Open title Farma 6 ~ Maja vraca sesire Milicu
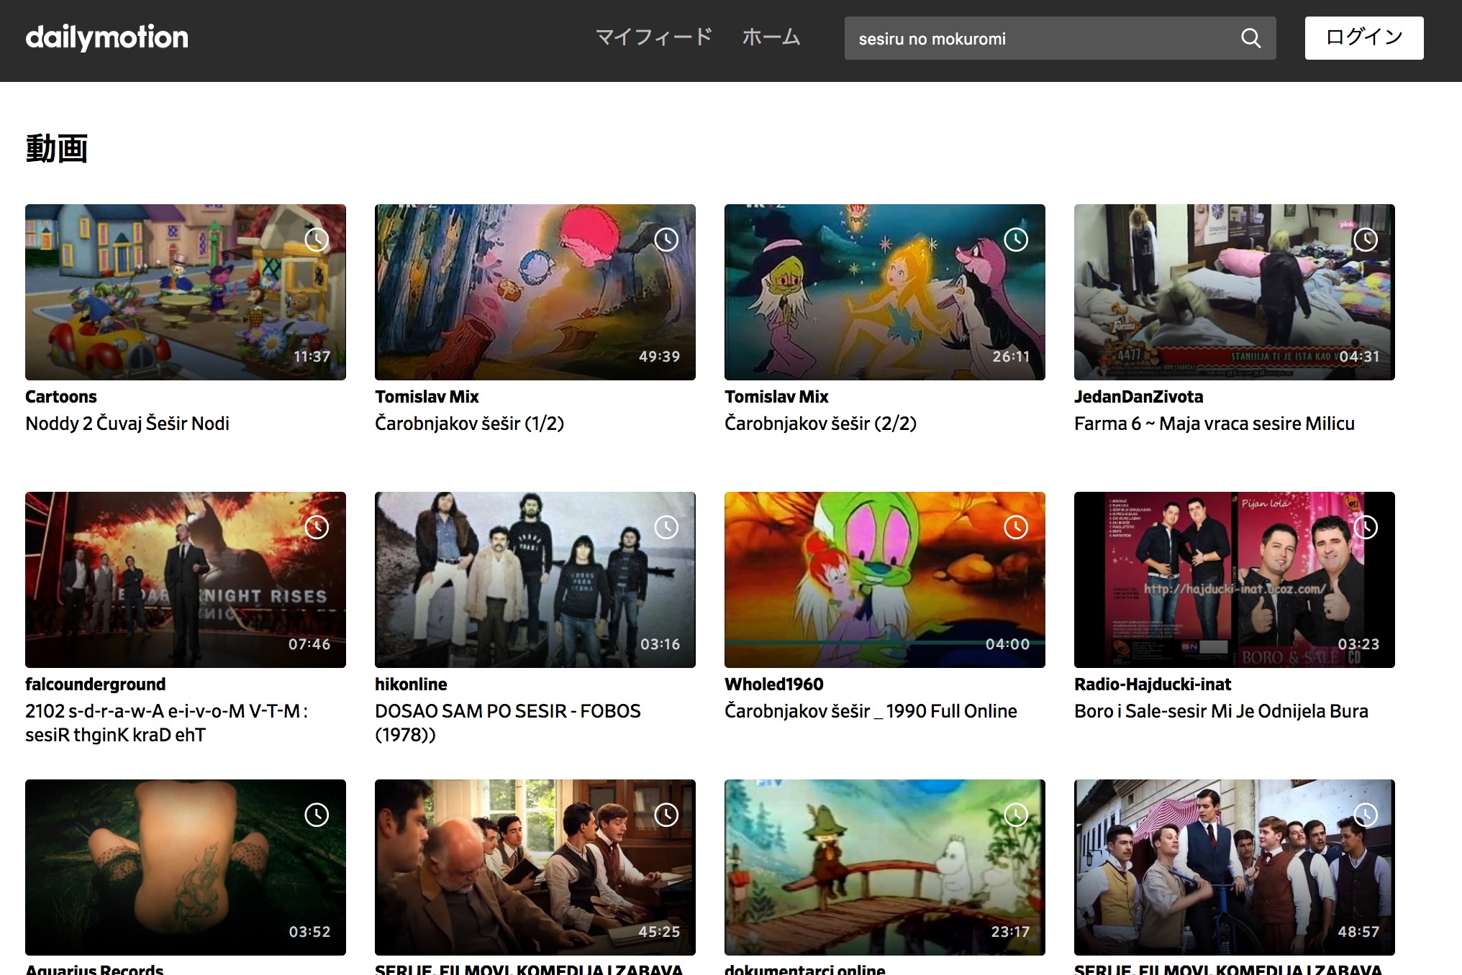 pos(1214,424)
